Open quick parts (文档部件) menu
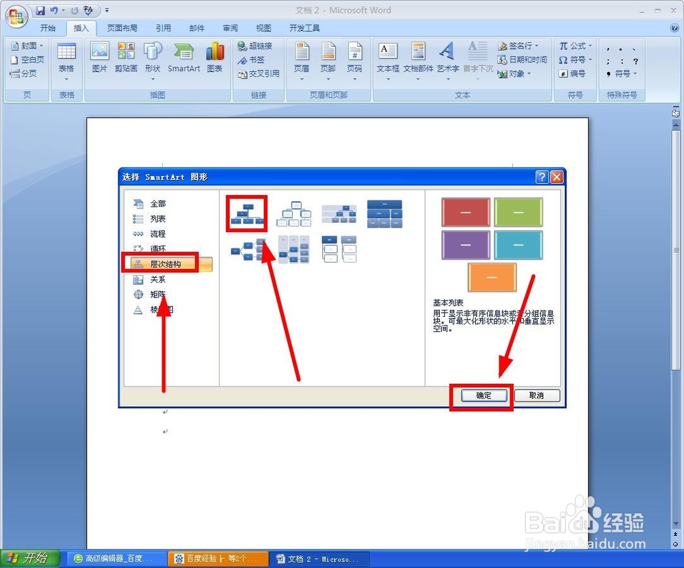Viewport: 684px width, 568px height. click(418, 61)
